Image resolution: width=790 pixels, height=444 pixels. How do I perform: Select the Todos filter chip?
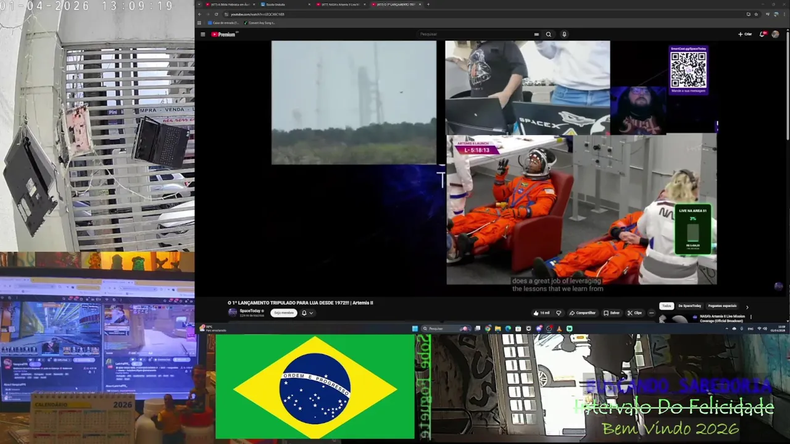click(x=667, y=306)
